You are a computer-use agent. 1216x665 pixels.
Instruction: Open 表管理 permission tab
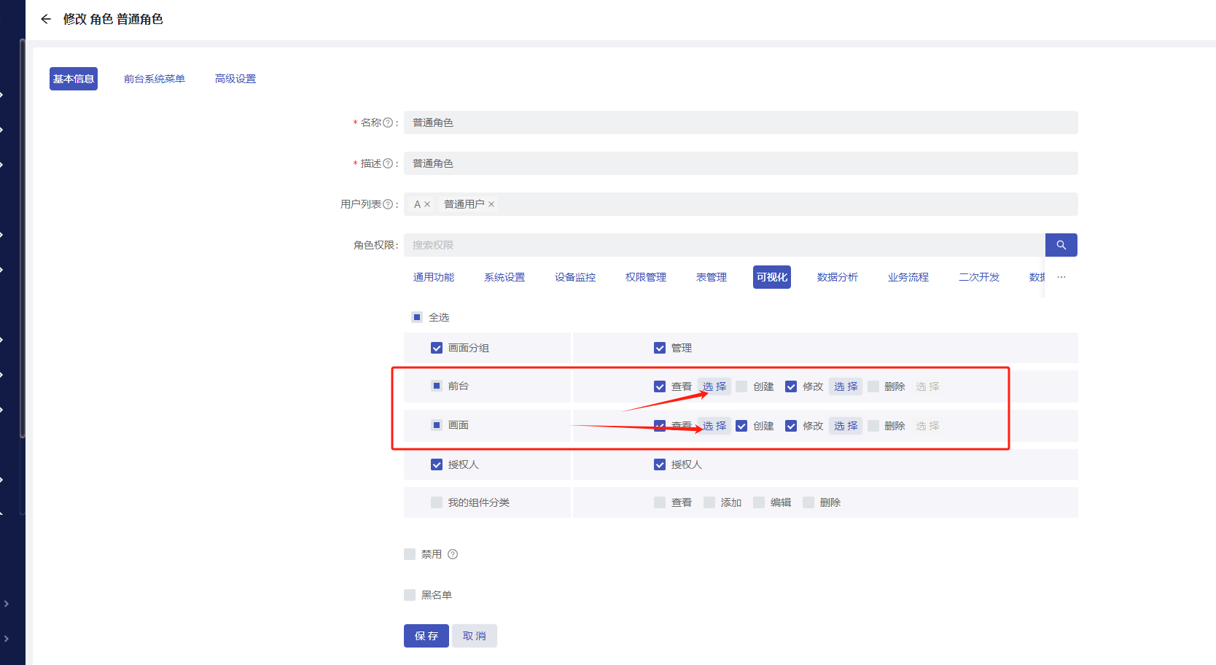click(712, 277)
